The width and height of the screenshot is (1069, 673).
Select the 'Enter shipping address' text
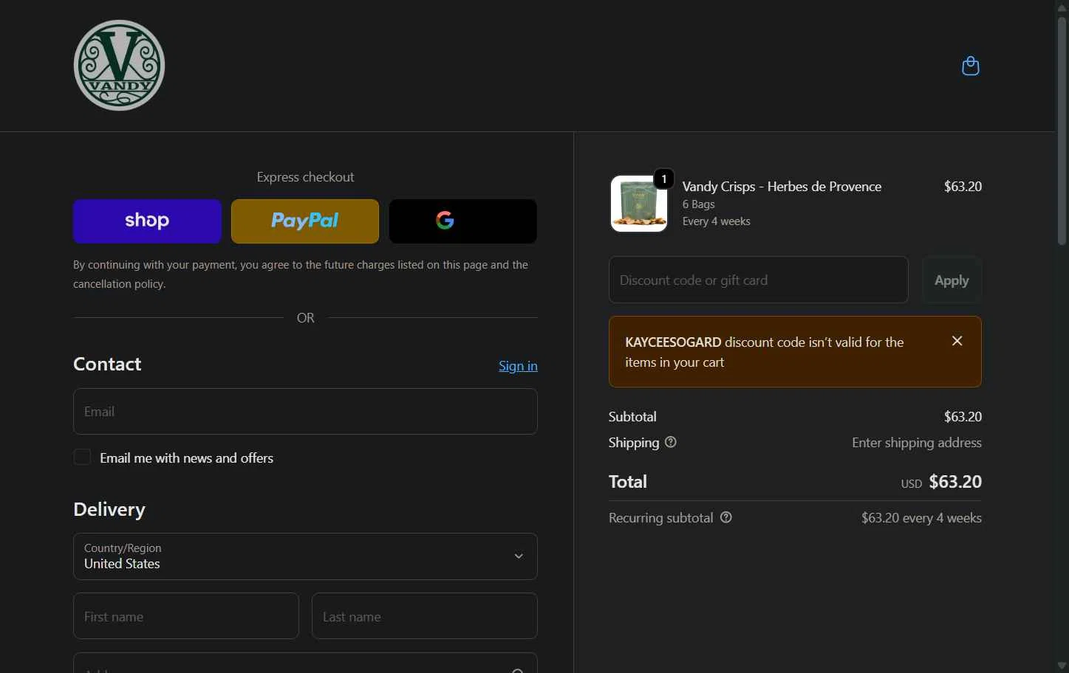[x=916, y=443]
